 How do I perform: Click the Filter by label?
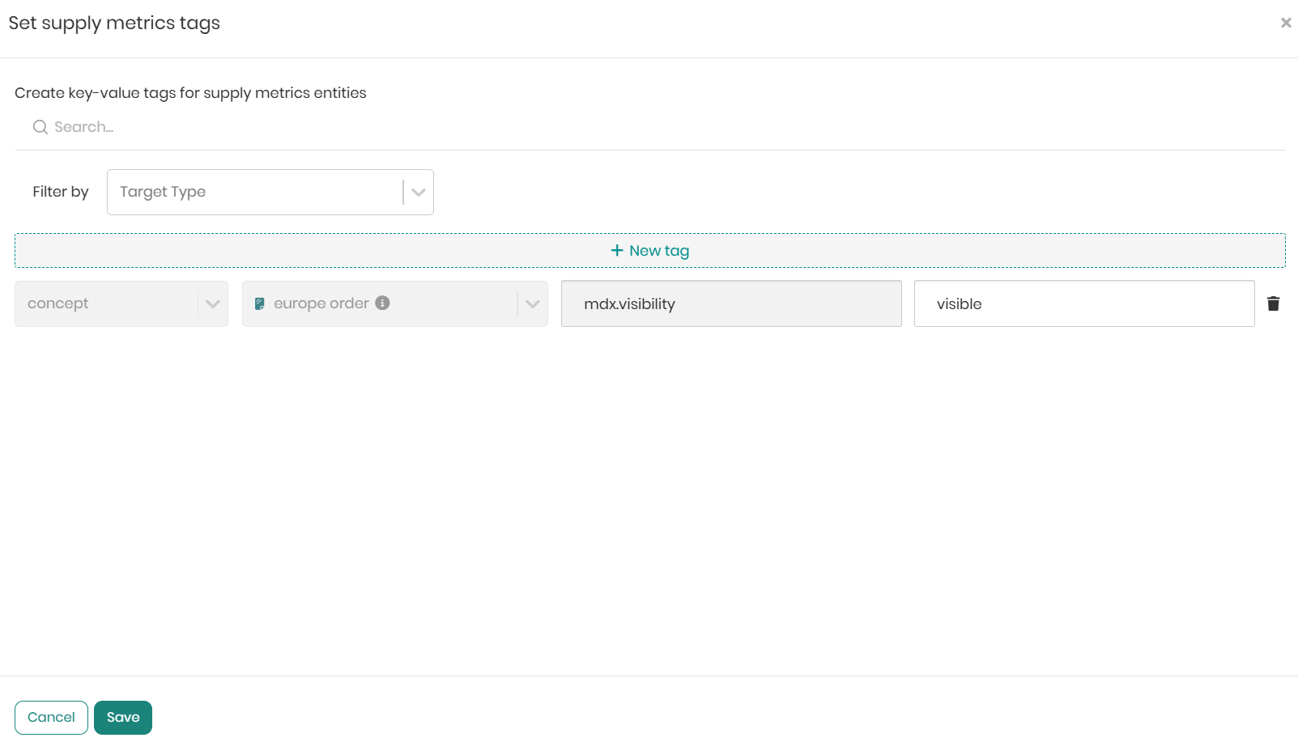(x=61, y=192)
